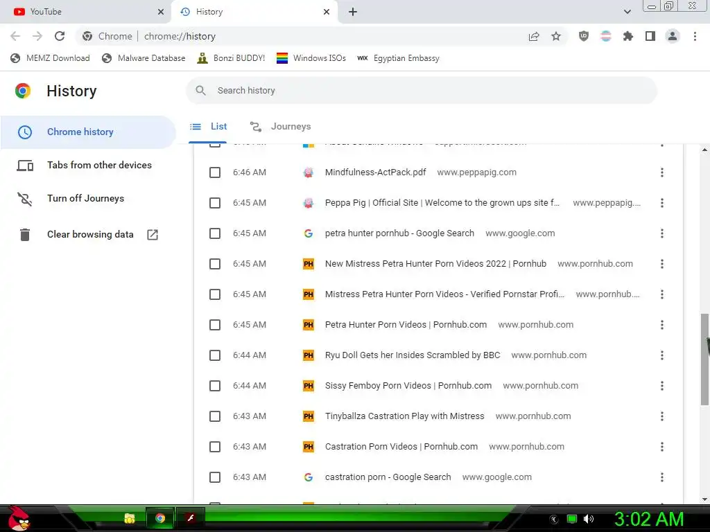Select the History browser tab

pyautogui.click(x=254, y=12)
